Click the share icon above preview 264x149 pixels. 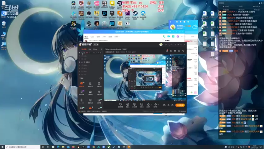tap(183, 51)
